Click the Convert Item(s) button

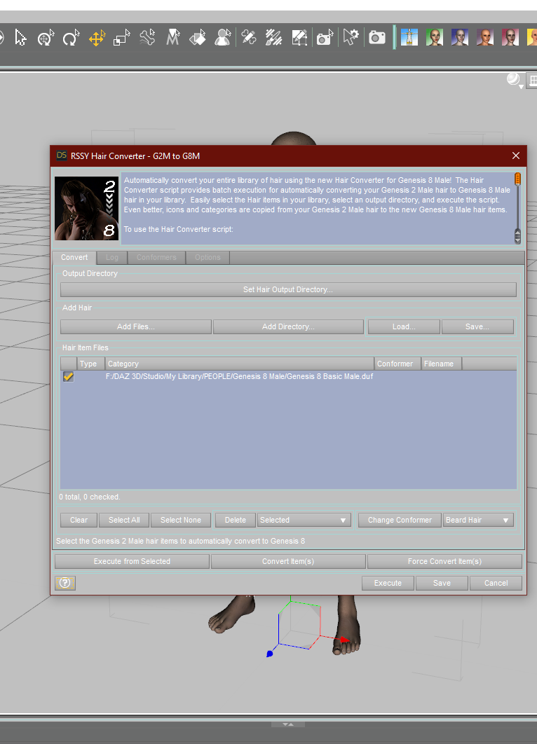288,561
